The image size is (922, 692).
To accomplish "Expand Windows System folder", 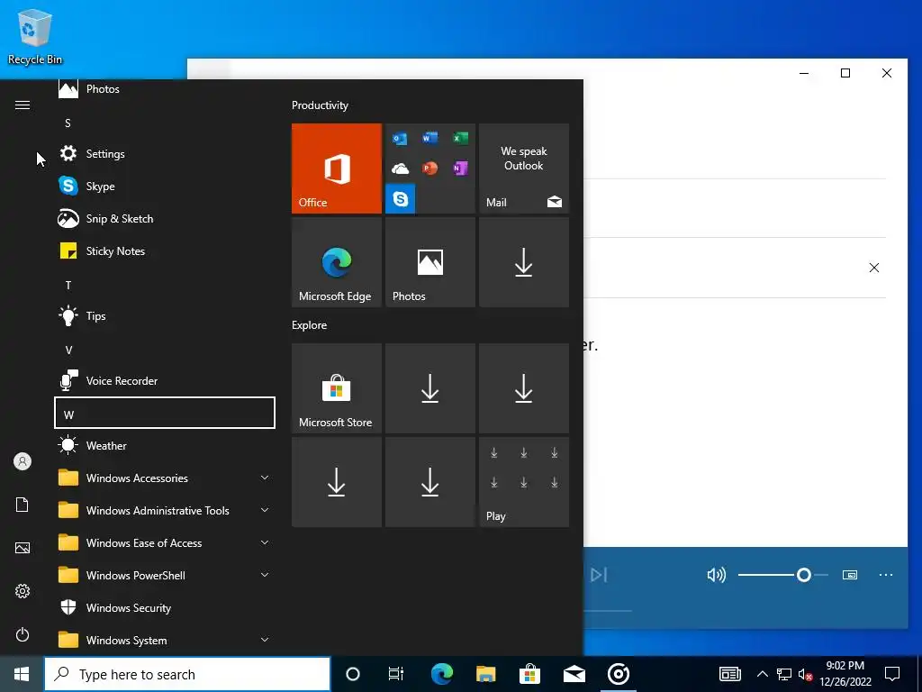I will click(x=165, y=641).
